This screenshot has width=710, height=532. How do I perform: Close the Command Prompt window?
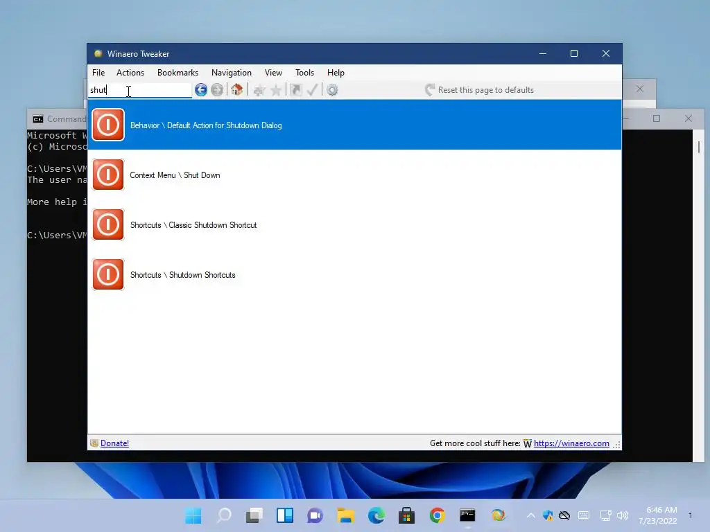(689, 118)
